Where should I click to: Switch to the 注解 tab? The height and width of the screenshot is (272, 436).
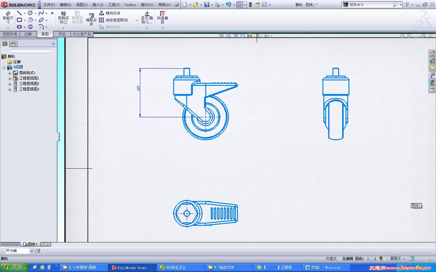28,34
